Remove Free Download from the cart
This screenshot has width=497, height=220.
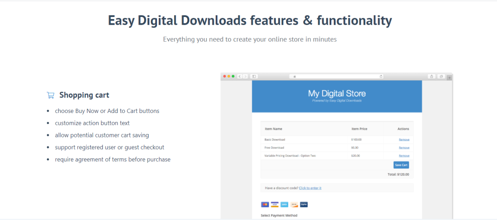click(404, 148)
